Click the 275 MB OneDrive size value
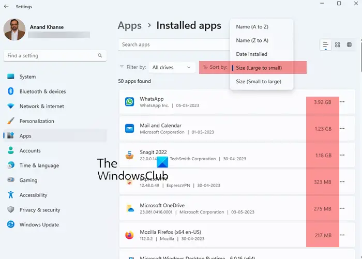The width and height of the screenshot is (362, 259). 323,209
